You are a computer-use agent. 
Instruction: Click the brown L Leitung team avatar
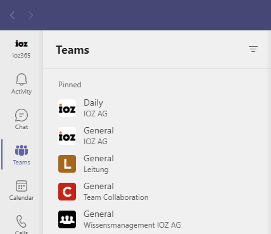pos(67,164)
